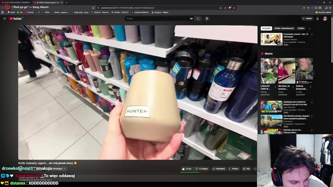Click the Lombard Trzebnica channel name
The image size is (333, 187).
tap(290, 39)
